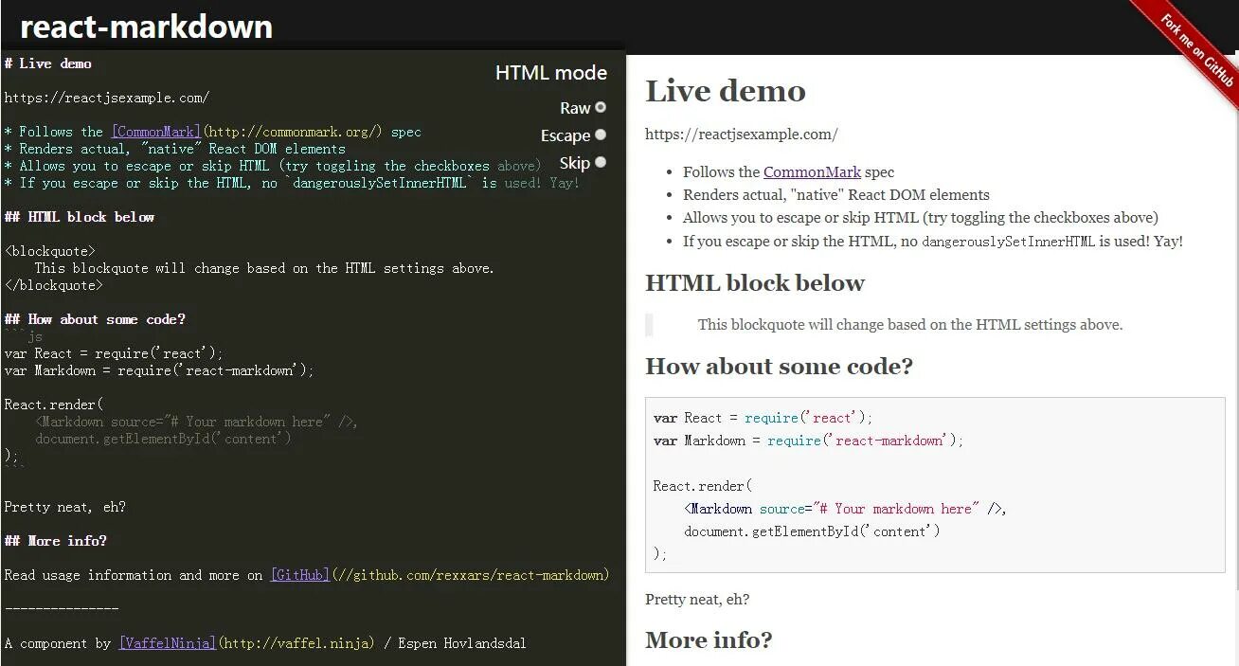Viewport: 1239px width, 666px height.
Task: Open the CommonMark link in rendered preview
Action: (812, 171)
